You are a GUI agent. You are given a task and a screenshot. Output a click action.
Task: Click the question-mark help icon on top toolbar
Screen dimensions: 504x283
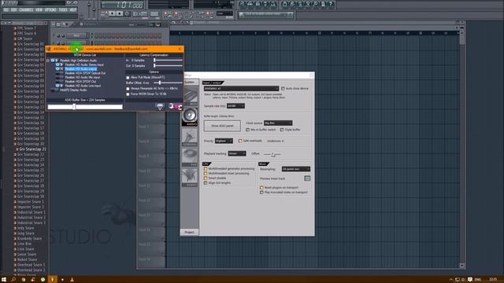(x=331, y=4)
